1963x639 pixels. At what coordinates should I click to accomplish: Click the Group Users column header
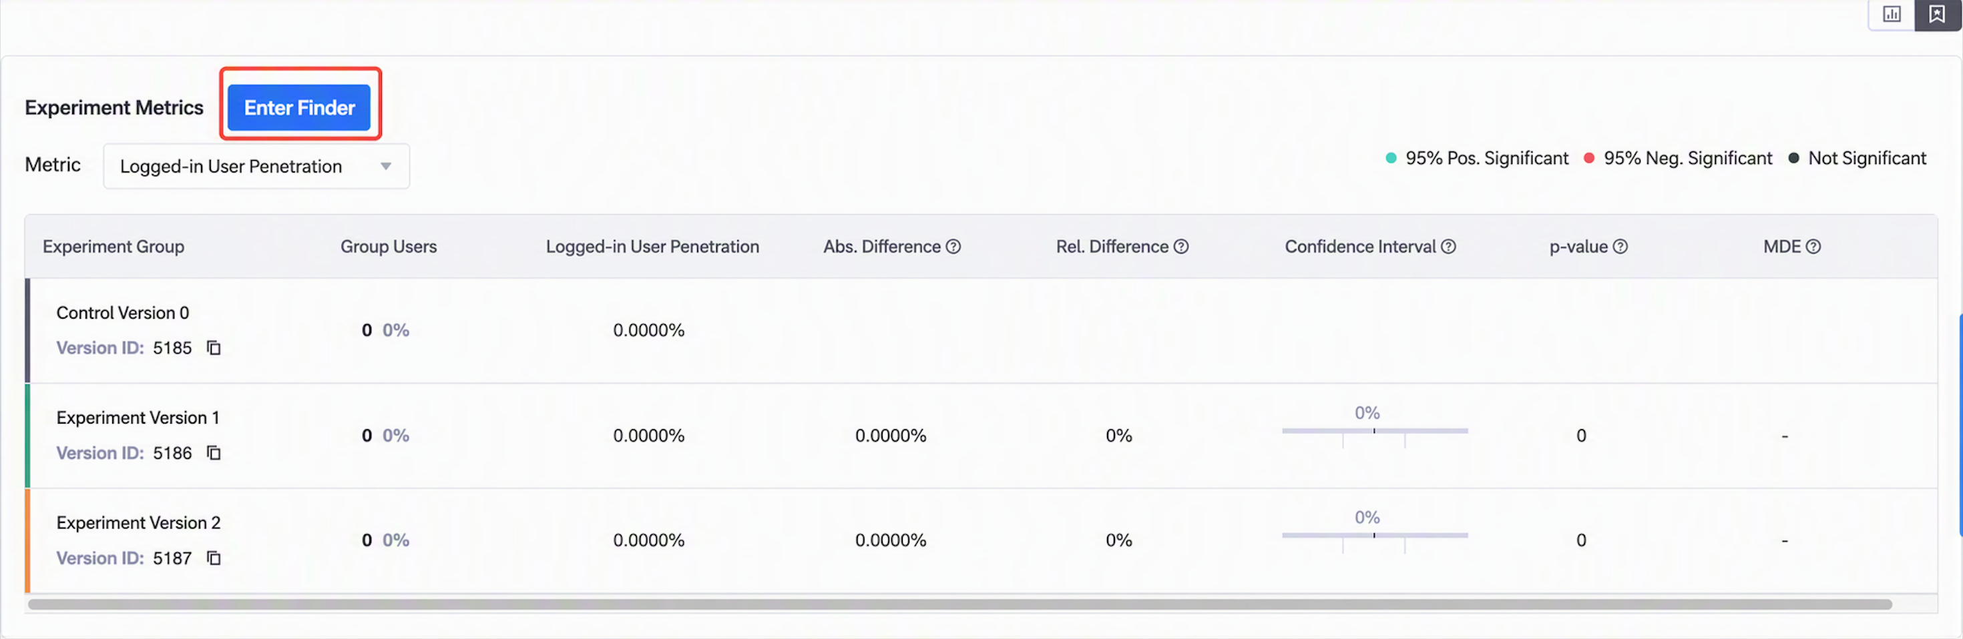(x=389, y=247)
